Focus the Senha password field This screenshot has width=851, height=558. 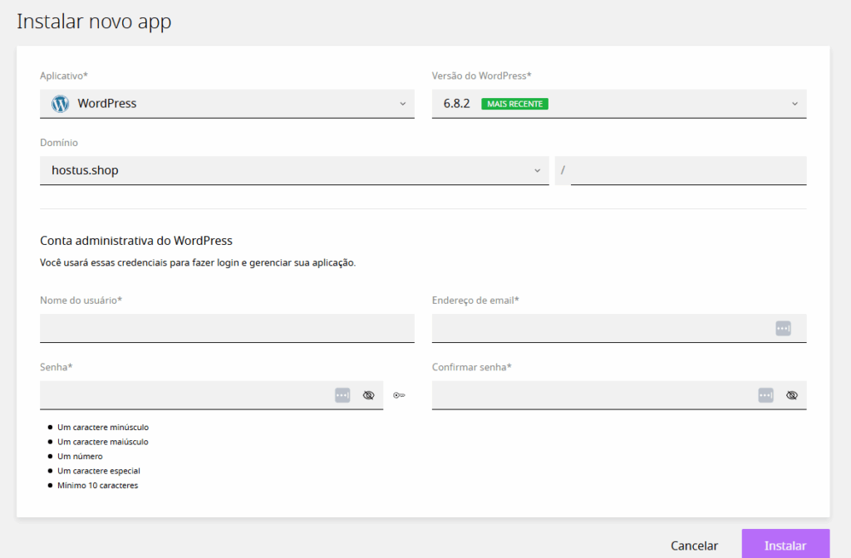pyautogui.click(x=212, y=394)
